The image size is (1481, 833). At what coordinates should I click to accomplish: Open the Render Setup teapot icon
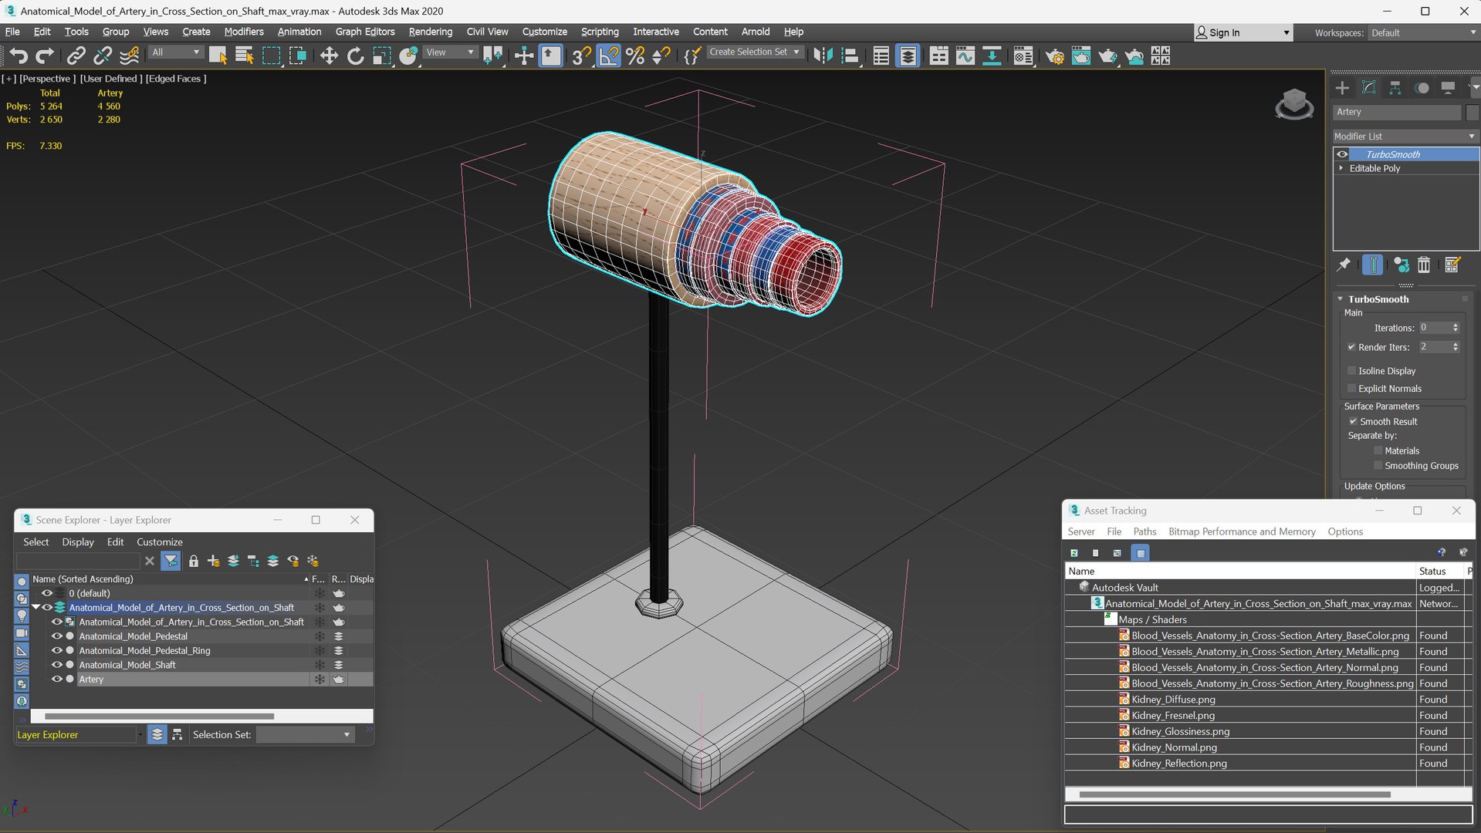[x=1054, y=56]
